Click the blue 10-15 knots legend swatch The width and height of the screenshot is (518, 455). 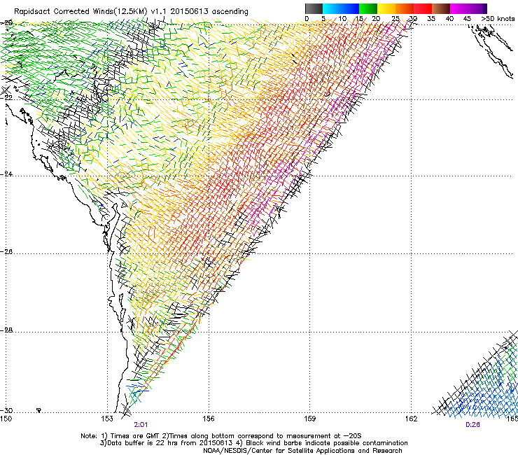[349, 8]
